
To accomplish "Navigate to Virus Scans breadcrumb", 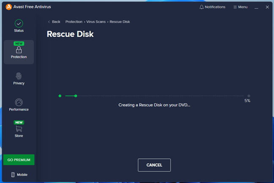I will click(96, 22).
